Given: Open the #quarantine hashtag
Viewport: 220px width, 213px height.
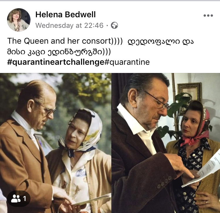Looking at the screenshot, I should (127, 62).
